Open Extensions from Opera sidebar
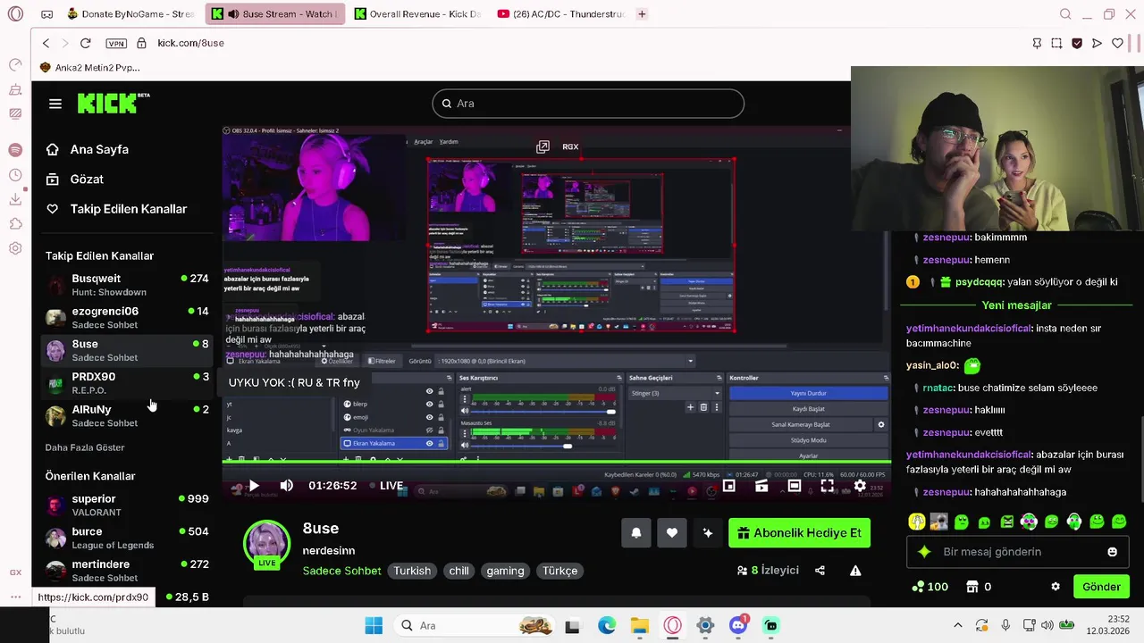The image size is (1144, 643). [15, 224]
